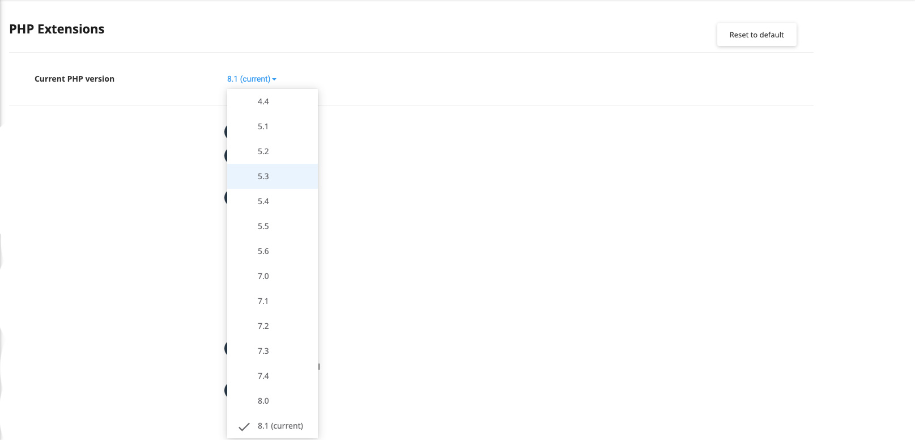Select PHP version 5.1
The height and width of the screenshot is (440, 915).
coord(273,126)
